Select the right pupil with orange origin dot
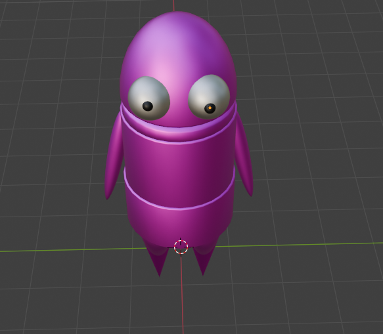The height and width of the screenshot is (334, 383). 210,108
